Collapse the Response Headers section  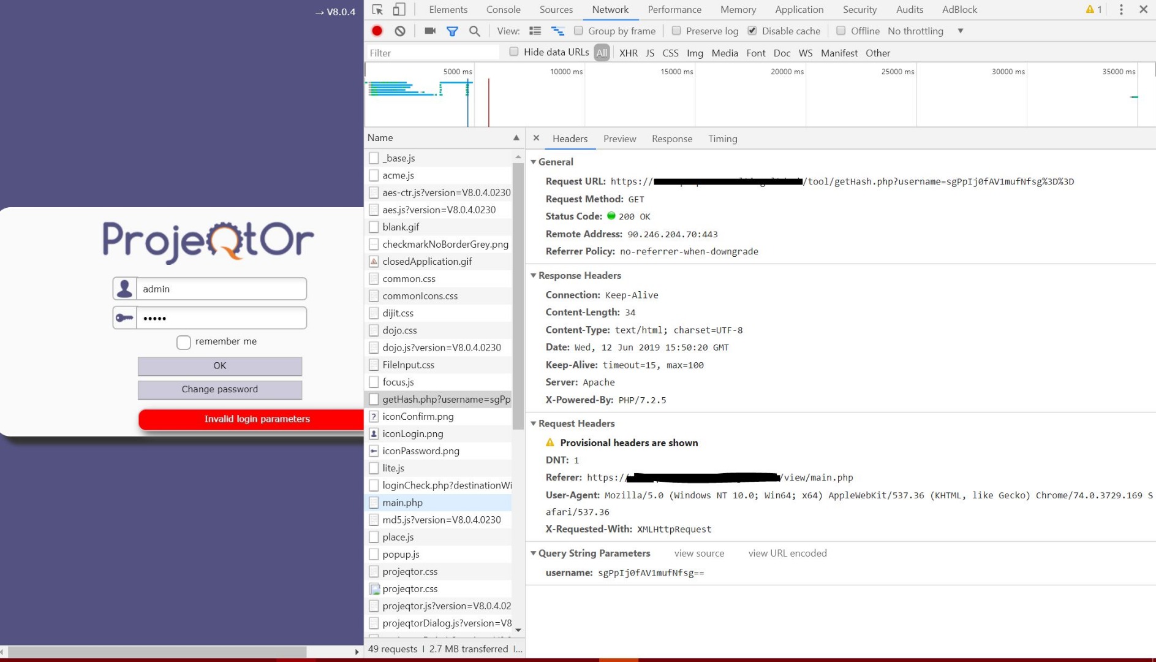point(533,276)
